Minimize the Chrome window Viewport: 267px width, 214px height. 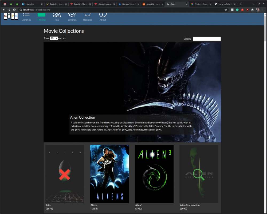click(x=253, y=4)
